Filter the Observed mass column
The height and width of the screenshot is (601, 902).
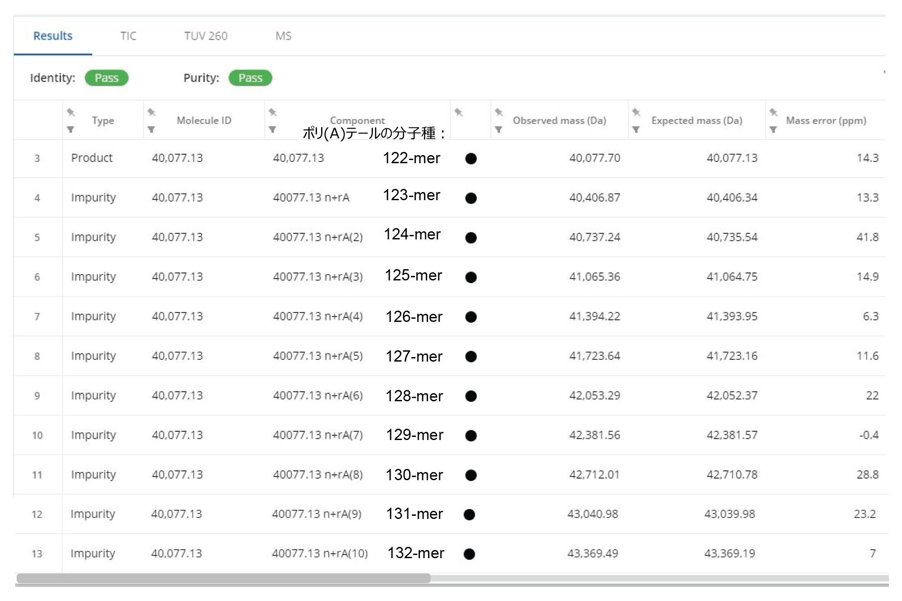click(x=498, y=130)
